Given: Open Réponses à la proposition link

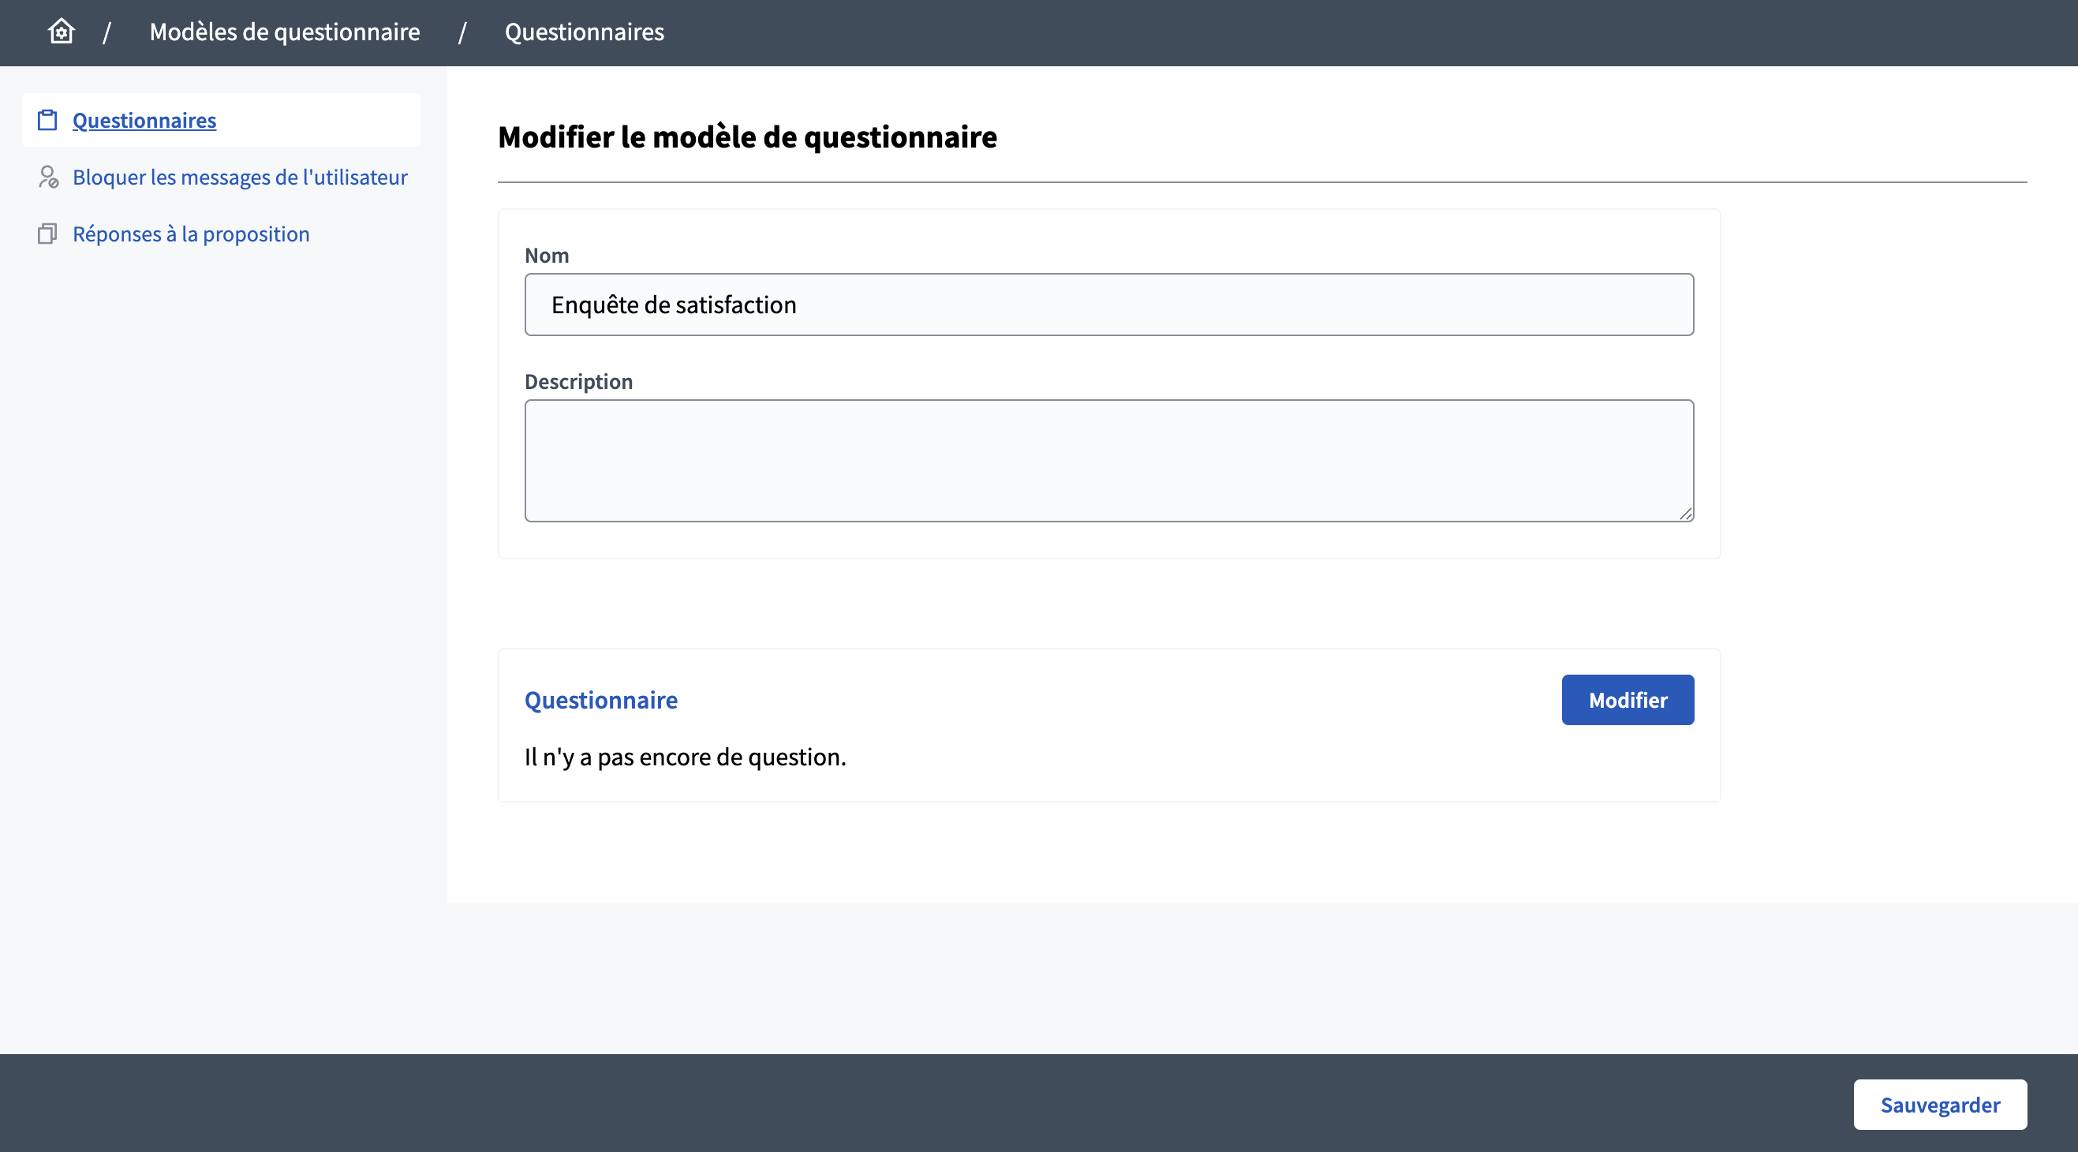Looking at the screenshot, I should click(191, 234).
